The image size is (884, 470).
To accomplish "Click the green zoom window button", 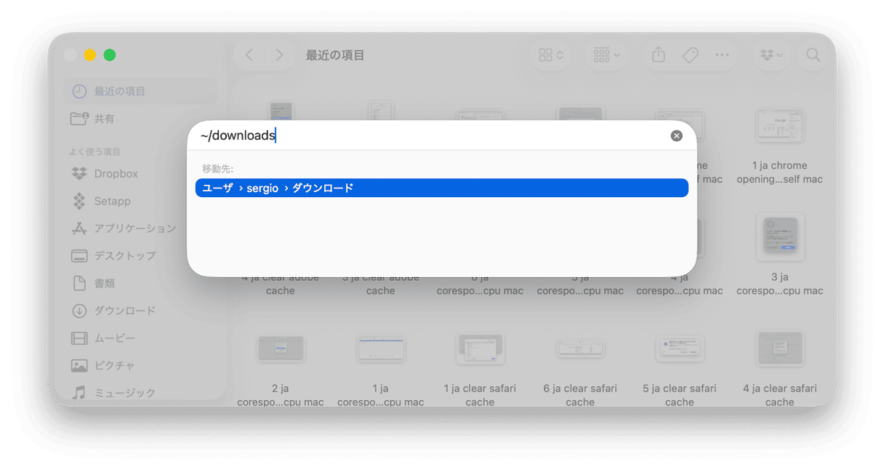I will pos(110,55).
